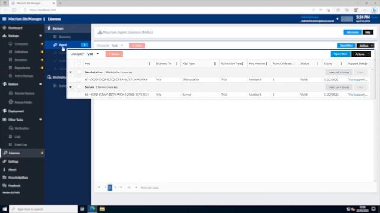Select the 67-VX0D workstation license key text

click(116, 79)
